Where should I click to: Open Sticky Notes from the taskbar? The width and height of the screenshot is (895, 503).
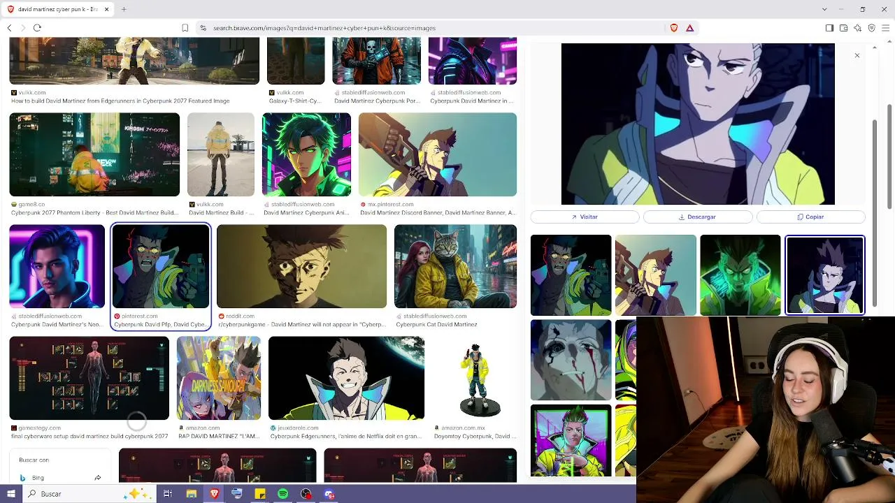tap(260, 494)
